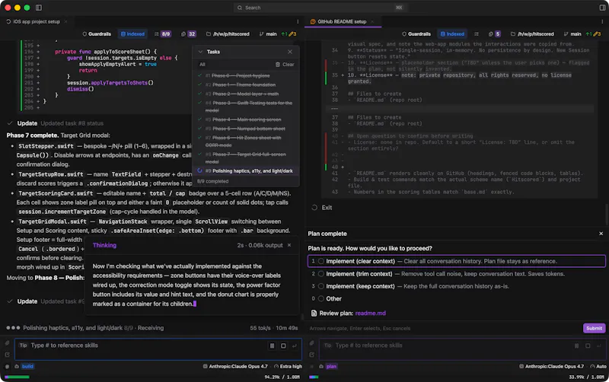The width and height of the screenshot is (609, 382).
Task: Open folder path /h/w/p/hitscored in right pane
Action: coord(532,34)
